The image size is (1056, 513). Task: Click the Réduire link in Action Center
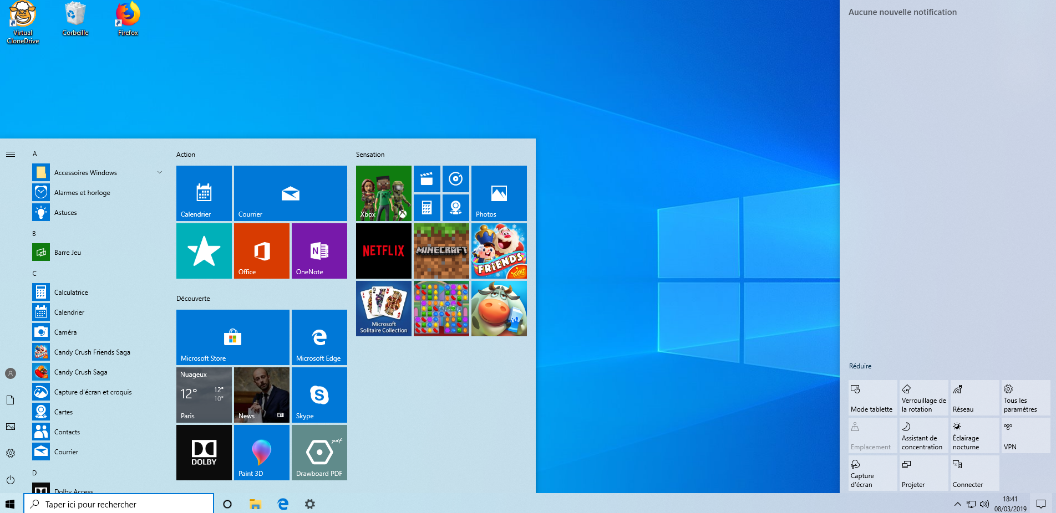tap(860, 366)
